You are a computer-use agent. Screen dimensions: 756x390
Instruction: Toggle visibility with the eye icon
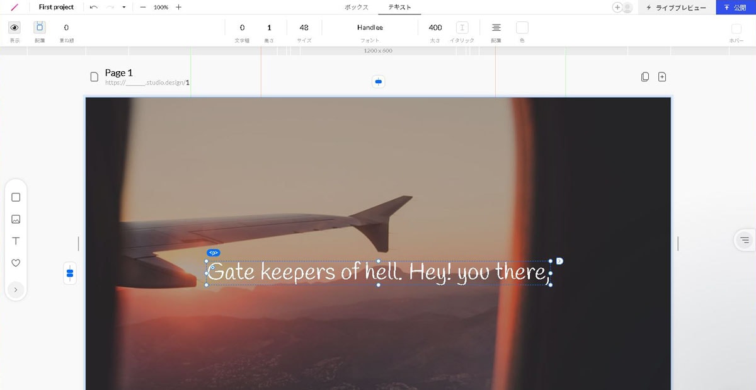click(x=14, y=28)
